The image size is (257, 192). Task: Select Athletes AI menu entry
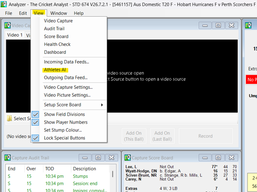coord(55,70)
